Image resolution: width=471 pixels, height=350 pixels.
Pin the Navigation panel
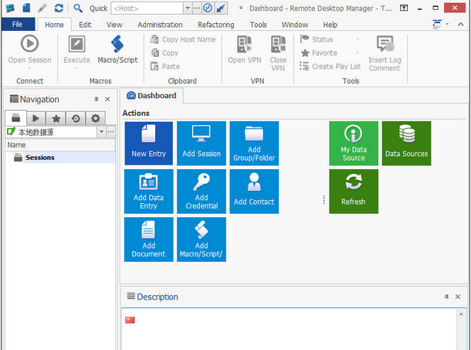(x=96, y=99)
